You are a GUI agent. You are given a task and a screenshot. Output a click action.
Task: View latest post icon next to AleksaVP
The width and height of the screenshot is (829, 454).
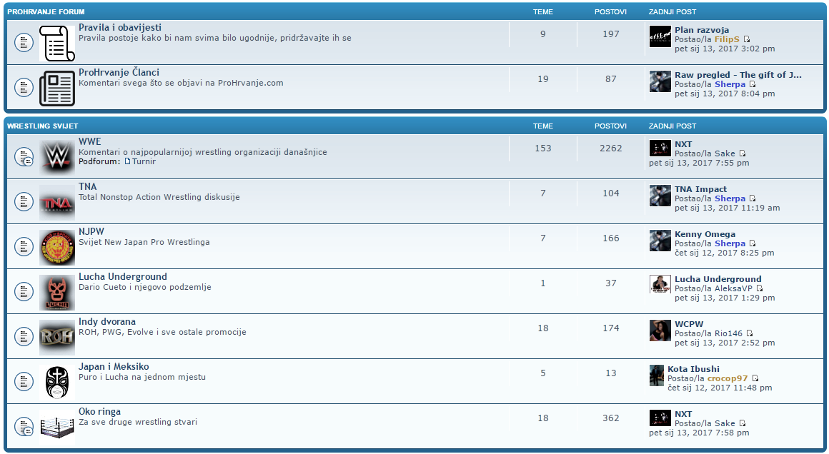click(x=760, y=289)
